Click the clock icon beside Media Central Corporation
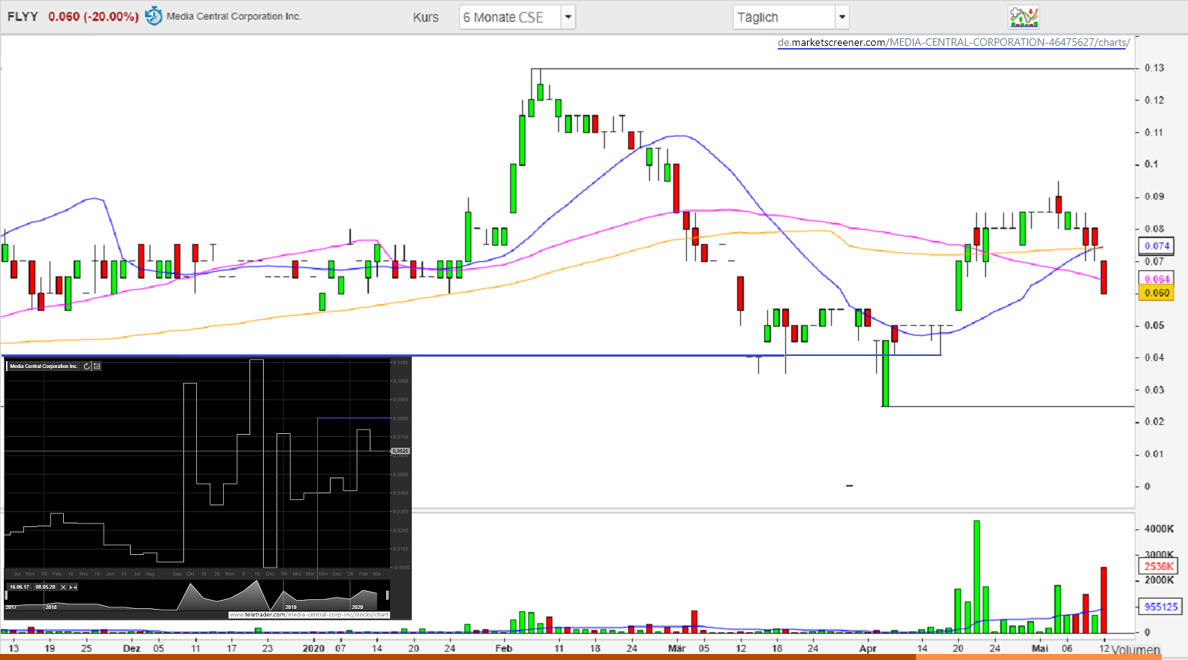This screenshot has height=660, width=1188. click(x=153, y=16)
